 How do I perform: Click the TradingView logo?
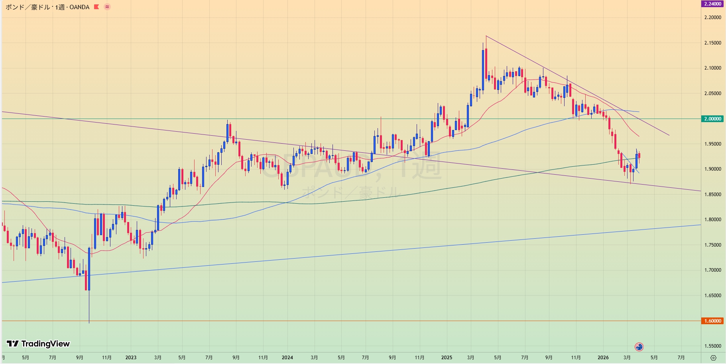pyautogui.click(x=38, y=344)
